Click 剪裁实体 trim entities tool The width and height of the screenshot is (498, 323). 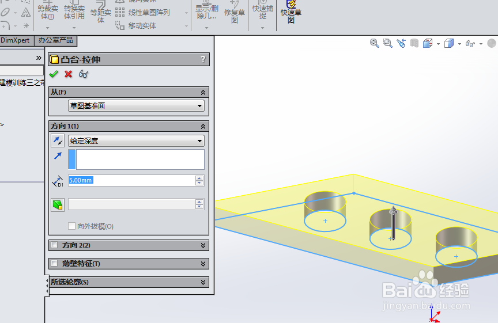click(48, 10)
